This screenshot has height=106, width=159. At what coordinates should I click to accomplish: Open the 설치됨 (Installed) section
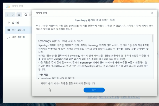click(18, 23)
